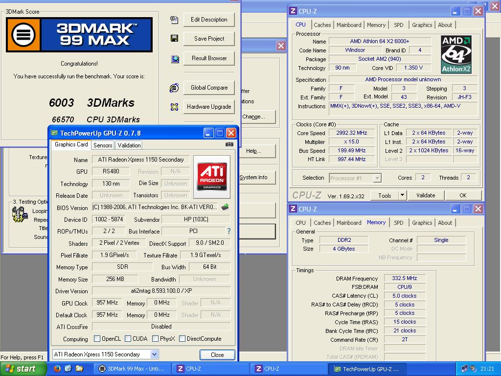Click the GPU-Z Close button
This screenshot has height=376, width=501.
pyautogui.click(x=217, y=354)
